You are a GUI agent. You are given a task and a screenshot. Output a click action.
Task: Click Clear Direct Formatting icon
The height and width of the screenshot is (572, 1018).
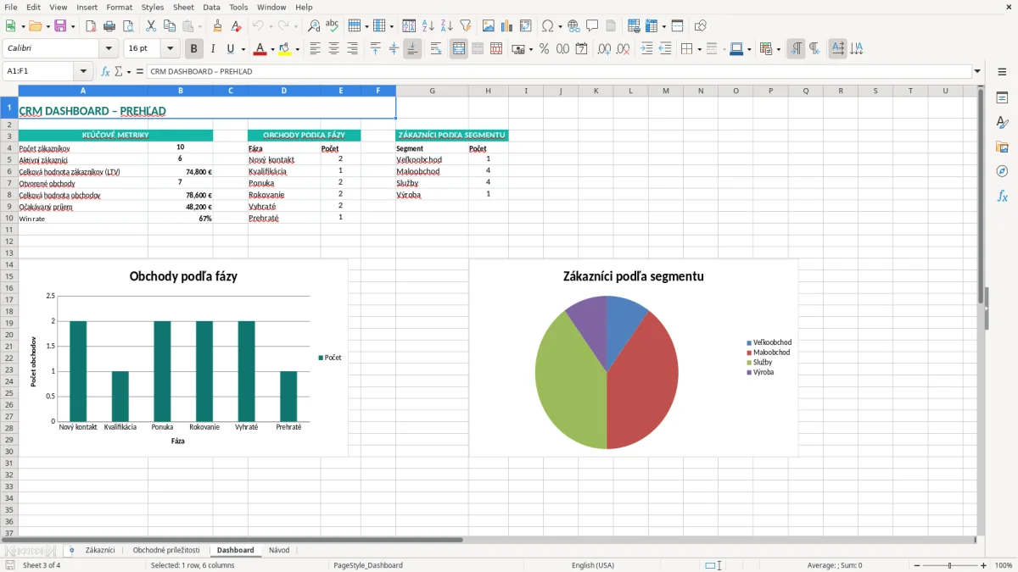[x=237, y=26]
